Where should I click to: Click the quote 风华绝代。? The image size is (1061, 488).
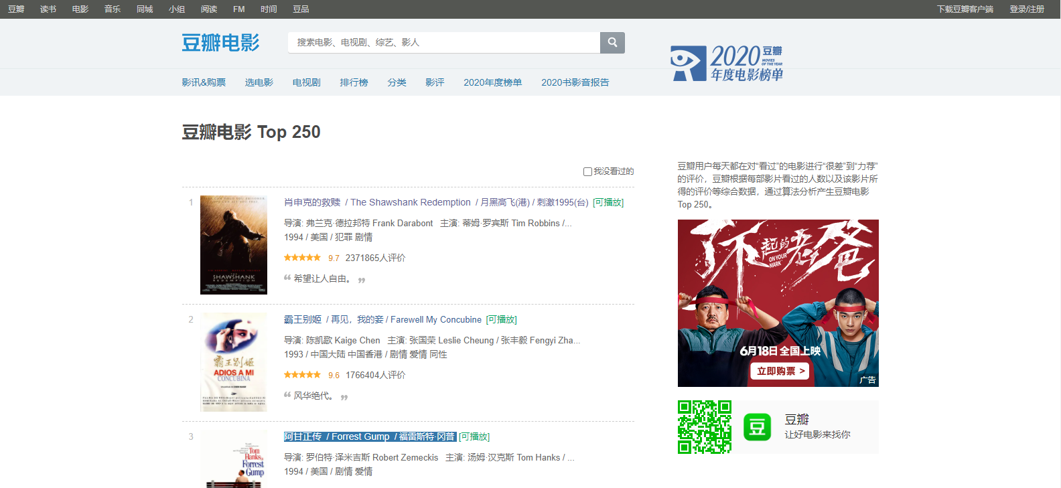pyautogui.click(x=314, y=396)
